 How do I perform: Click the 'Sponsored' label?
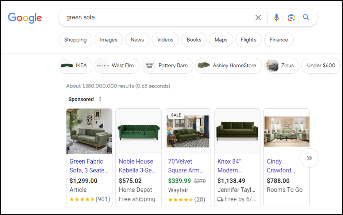[81, 99]
